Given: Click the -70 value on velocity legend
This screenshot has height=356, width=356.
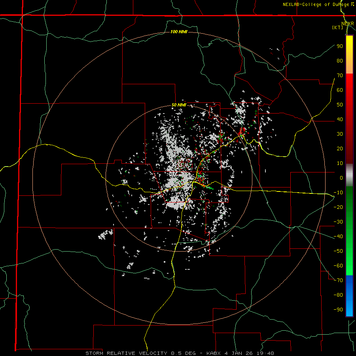Looking at the screenshot, I should point(338,280).
